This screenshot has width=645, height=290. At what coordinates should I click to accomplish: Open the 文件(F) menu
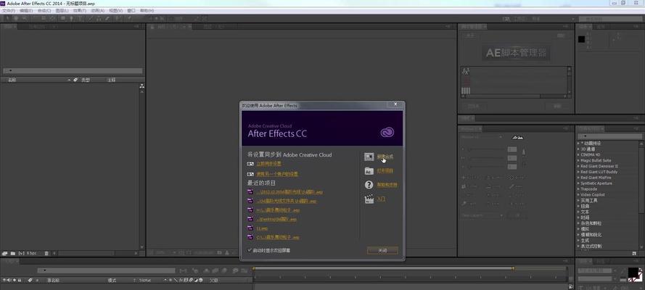tap(9, 10)
